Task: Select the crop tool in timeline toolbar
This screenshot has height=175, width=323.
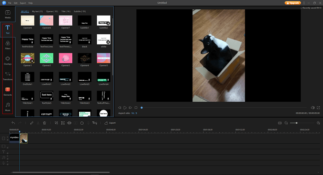Action: click(56, 123)
